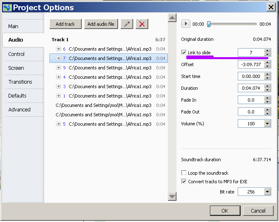Screen dimensions: 279x222
Task: Confirm settings with the OK button
Action: (225, 211)
